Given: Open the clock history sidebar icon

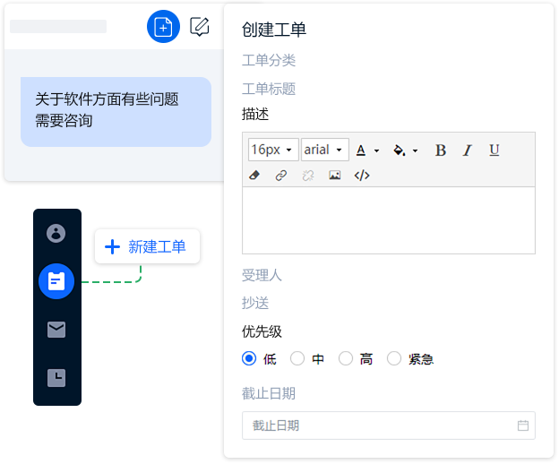Looking at the screenshot, I should point(56,378).
